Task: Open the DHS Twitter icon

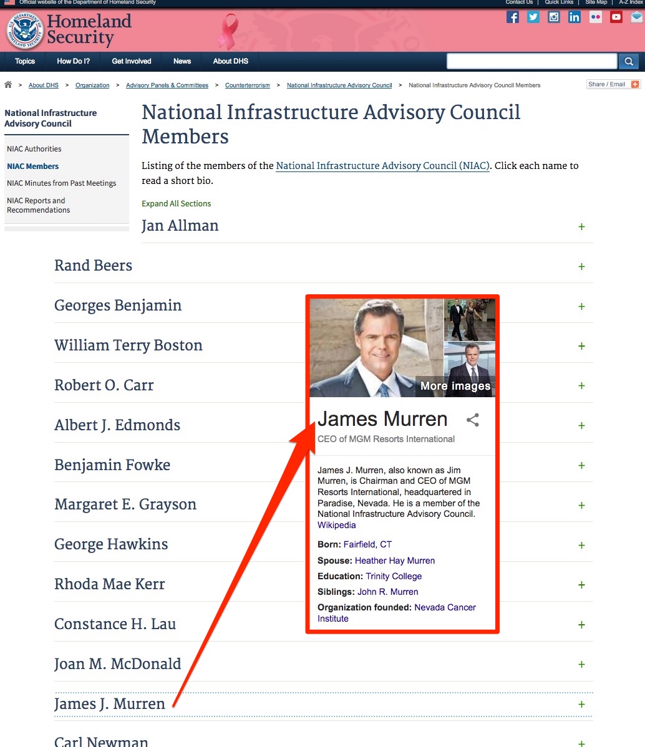Action: click(x=533, y=17)
